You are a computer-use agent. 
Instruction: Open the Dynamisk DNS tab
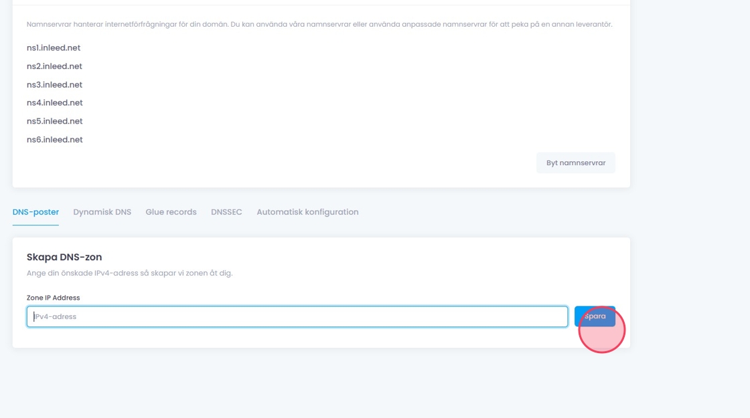102,212
